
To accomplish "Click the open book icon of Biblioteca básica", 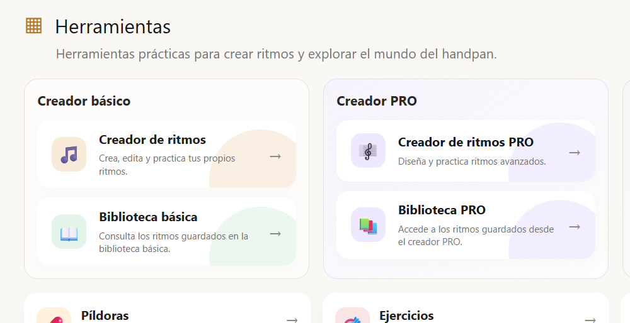I will (x=69, y=232).
